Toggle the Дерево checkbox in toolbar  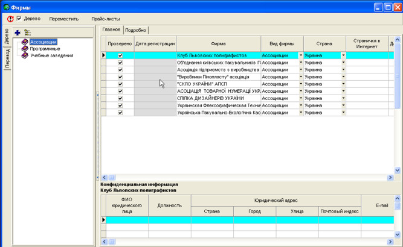point(19,19)
